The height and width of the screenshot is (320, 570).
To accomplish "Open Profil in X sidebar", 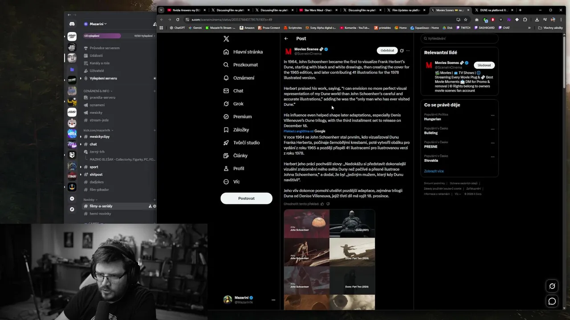I will click(x=233, y=168).
